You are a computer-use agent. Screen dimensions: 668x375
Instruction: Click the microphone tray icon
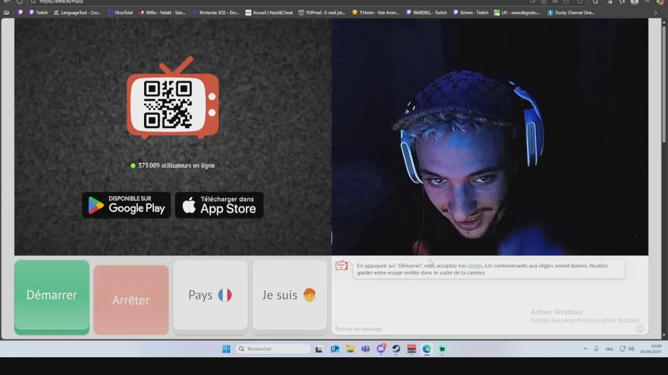596,349
